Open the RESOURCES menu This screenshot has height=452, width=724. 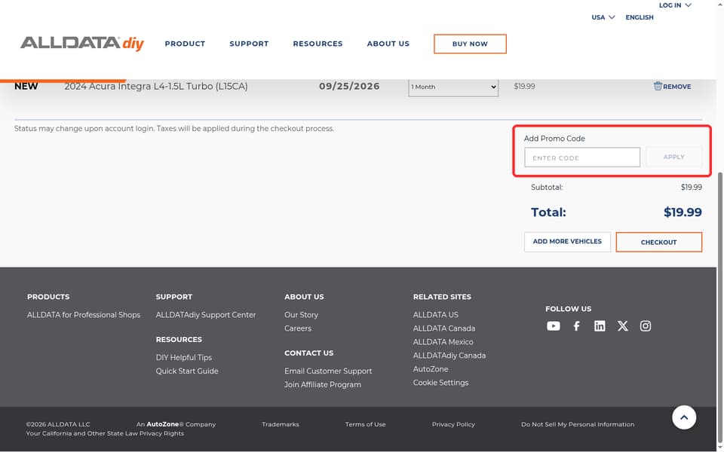pyautogui.click(x=318, y=44)
